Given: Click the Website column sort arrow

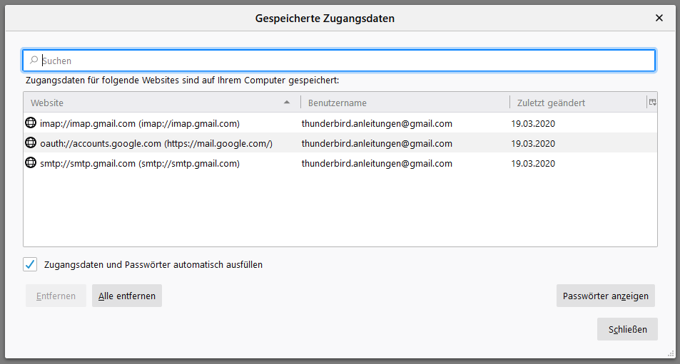Looking at the screenshot, I should [x=287, y=103].
